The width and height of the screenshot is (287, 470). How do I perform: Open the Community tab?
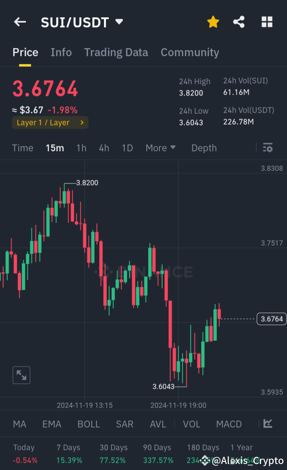pos(190,52)
